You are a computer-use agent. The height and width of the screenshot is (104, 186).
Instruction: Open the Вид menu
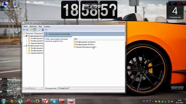coord(40,26)
